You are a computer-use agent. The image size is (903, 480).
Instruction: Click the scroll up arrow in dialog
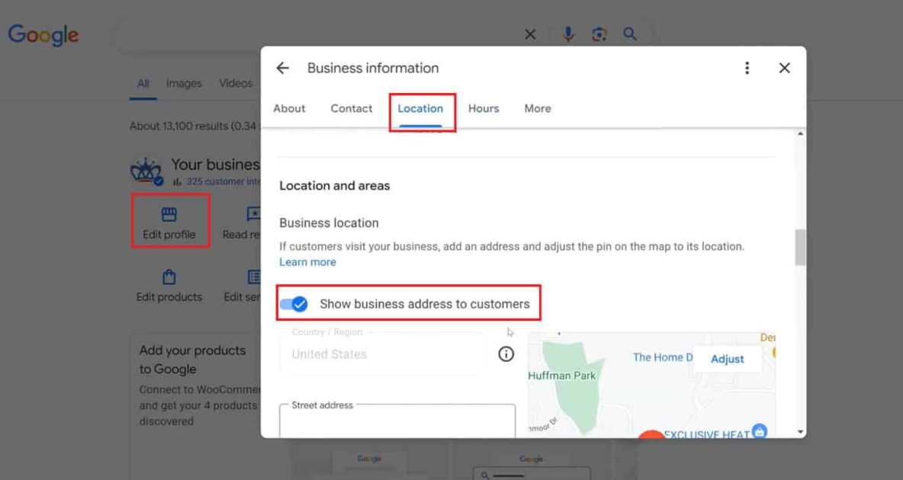pos(800,133)
